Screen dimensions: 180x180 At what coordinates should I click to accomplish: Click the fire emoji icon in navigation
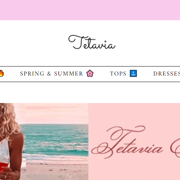point(2,73)
